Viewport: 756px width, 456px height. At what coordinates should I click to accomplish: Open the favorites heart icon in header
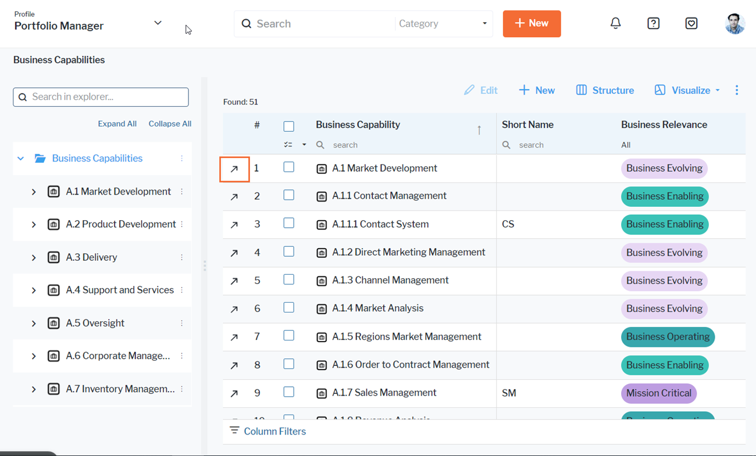point(691,23)
